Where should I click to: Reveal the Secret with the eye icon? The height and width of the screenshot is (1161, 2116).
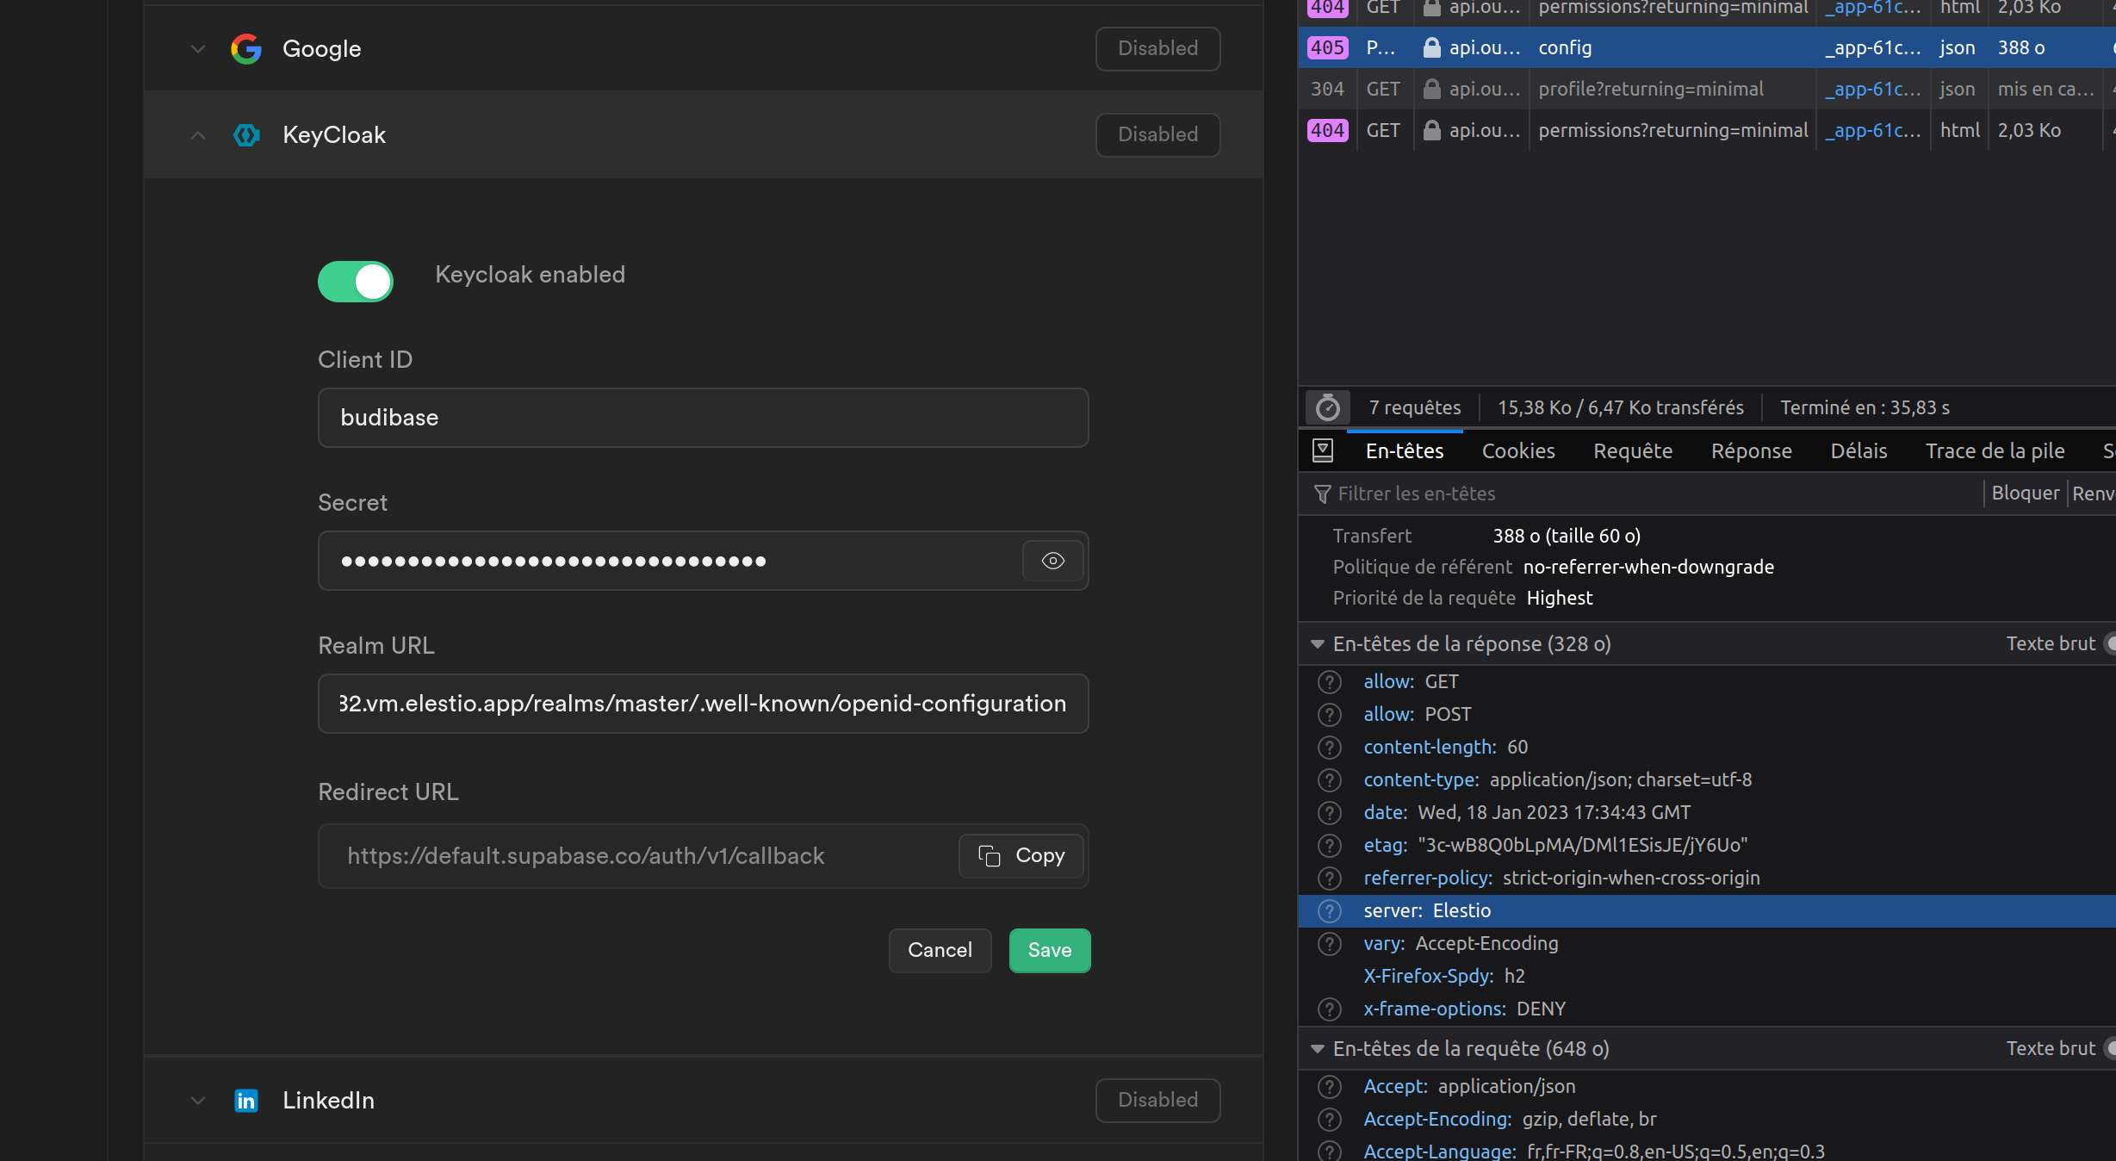(1052, 561)
